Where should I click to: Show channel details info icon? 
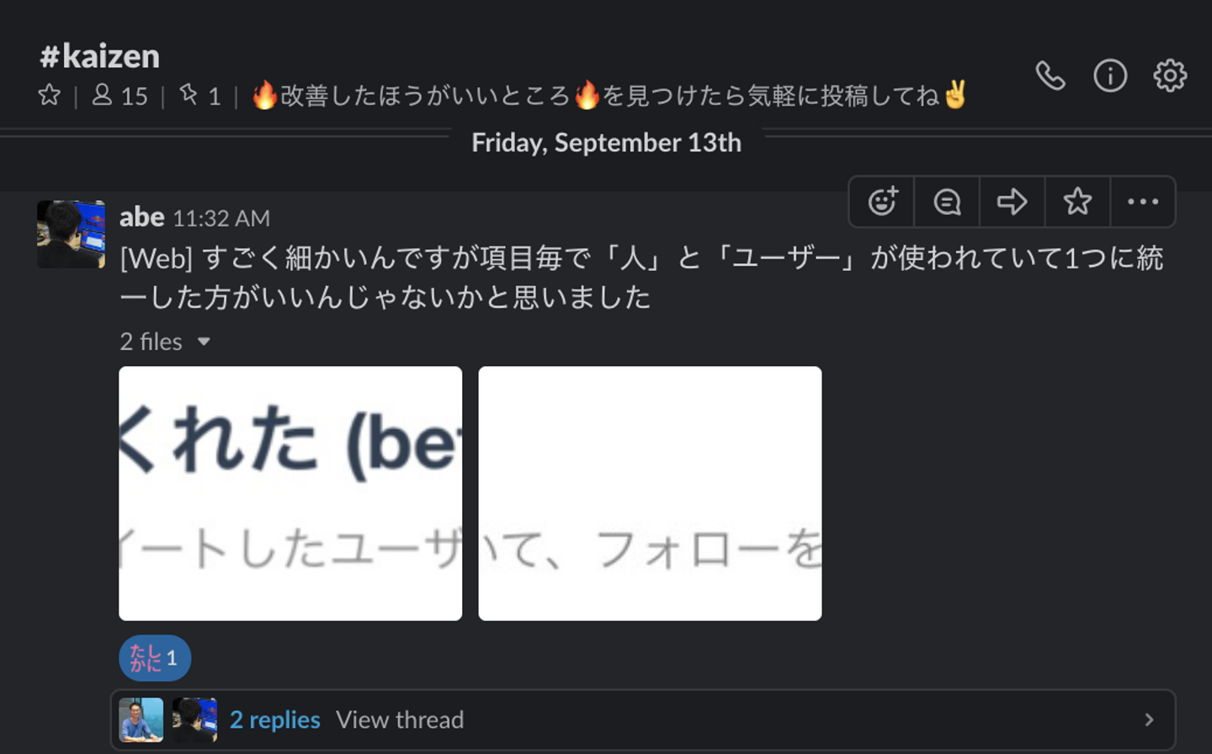1110,77
